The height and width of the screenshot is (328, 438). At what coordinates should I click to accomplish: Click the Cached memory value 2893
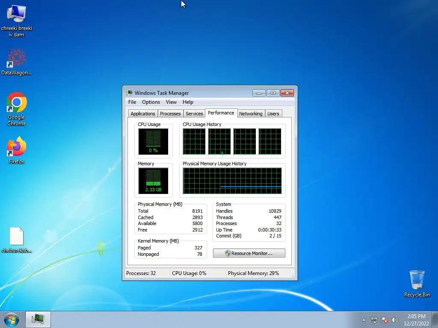(x=197, y=217)
